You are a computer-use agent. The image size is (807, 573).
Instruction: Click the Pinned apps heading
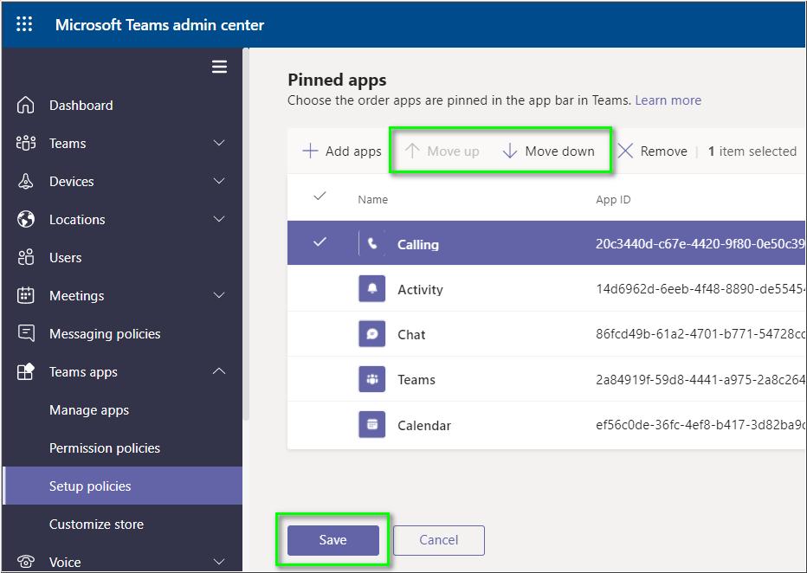(x=337, y=80)
